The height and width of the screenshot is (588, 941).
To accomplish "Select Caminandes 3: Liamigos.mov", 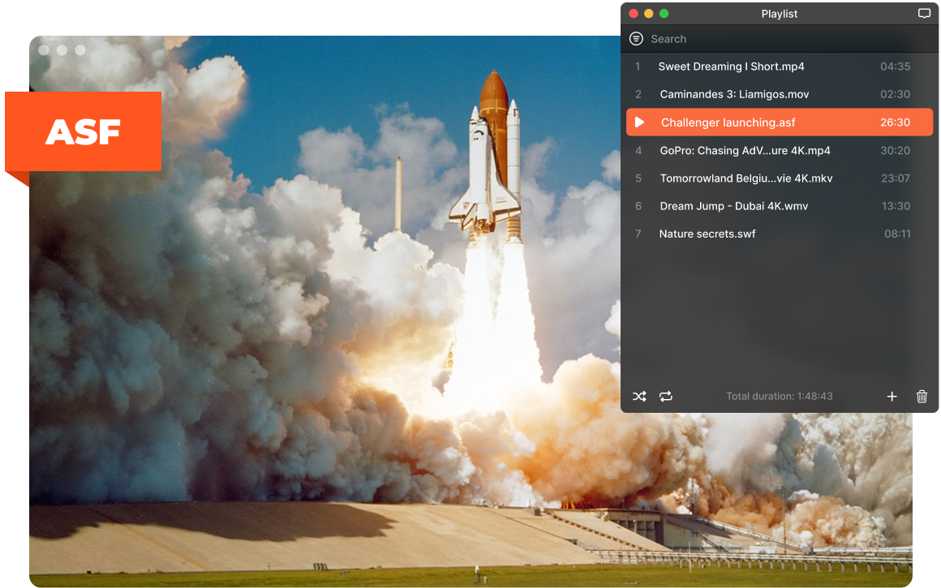I will 735,94.
